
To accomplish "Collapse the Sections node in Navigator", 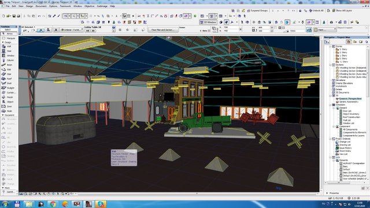I will pos(330,65).
